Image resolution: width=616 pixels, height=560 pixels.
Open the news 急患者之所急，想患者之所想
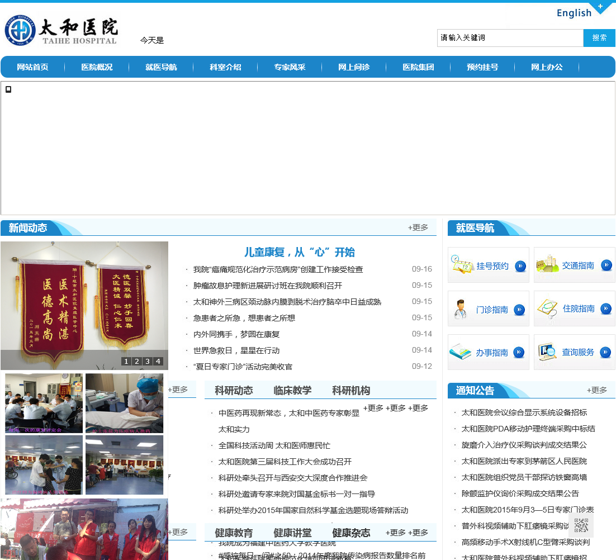tap(244, 318)
